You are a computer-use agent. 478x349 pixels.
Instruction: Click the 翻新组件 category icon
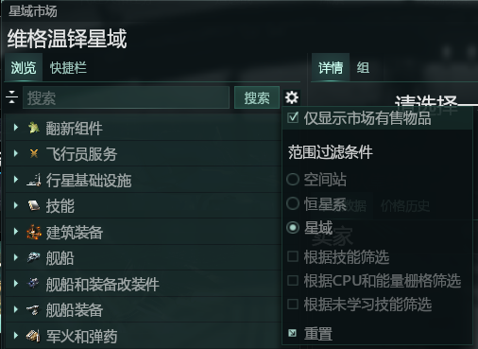pyautogui.click(x=34, y=128)
